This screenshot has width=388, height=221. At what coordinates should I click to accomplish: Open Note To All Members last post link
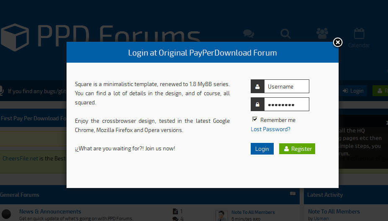pyautogui.click(x=253, y=212)
